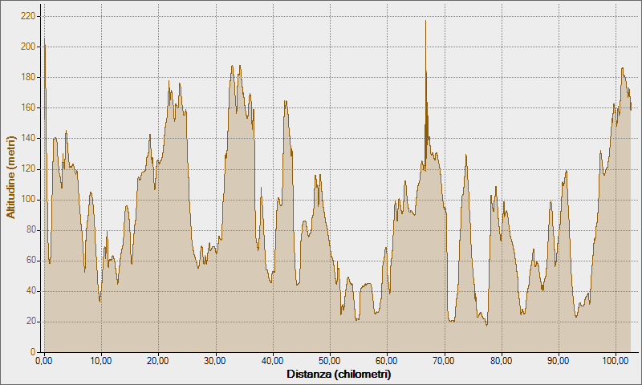The image size is (642, 385).
Task: Select the 0,00 distance axis label
Action: pyautogui.click(x=44, y=361)
